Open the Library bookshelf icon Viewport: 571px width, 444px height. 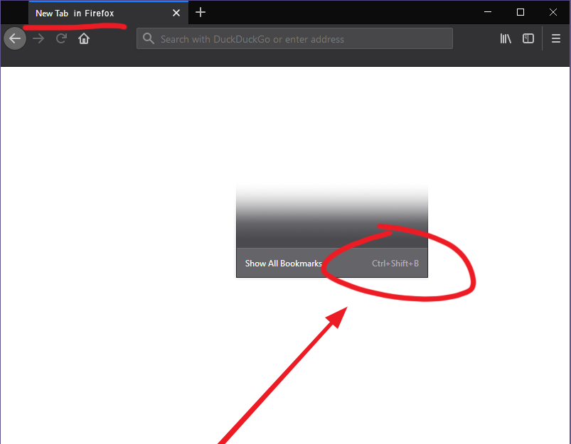pyautogui.click(x=506, y=38)
